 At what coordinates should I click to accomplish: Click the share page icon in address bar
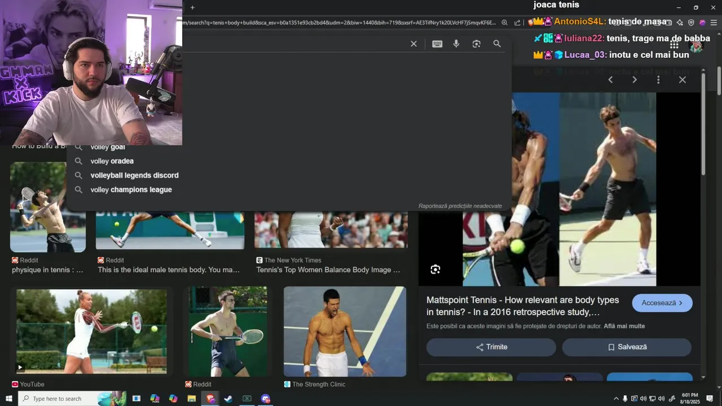(517, 23)
